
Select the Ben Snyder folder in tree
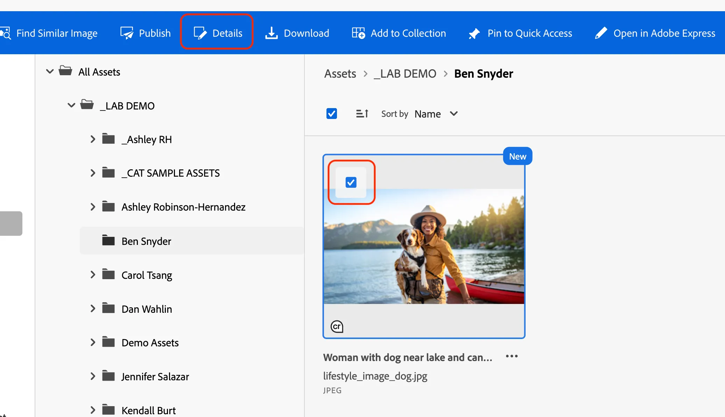coord(192,241)
